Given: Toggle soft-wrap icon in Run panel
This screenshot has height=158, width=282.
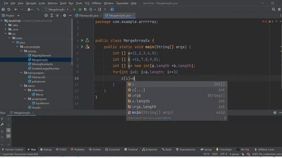Looking at the screenshot, I should (8, 130).
